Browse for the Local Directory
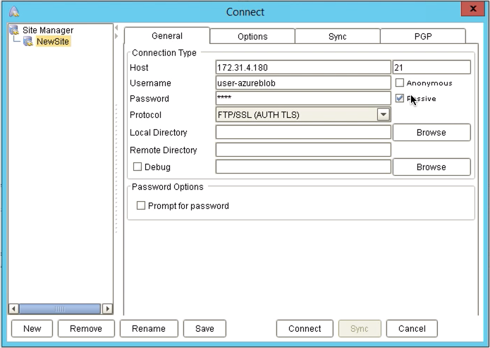 (431, 132)
